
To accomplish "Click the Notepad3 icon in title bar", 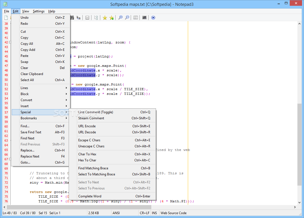I will 5,4.
